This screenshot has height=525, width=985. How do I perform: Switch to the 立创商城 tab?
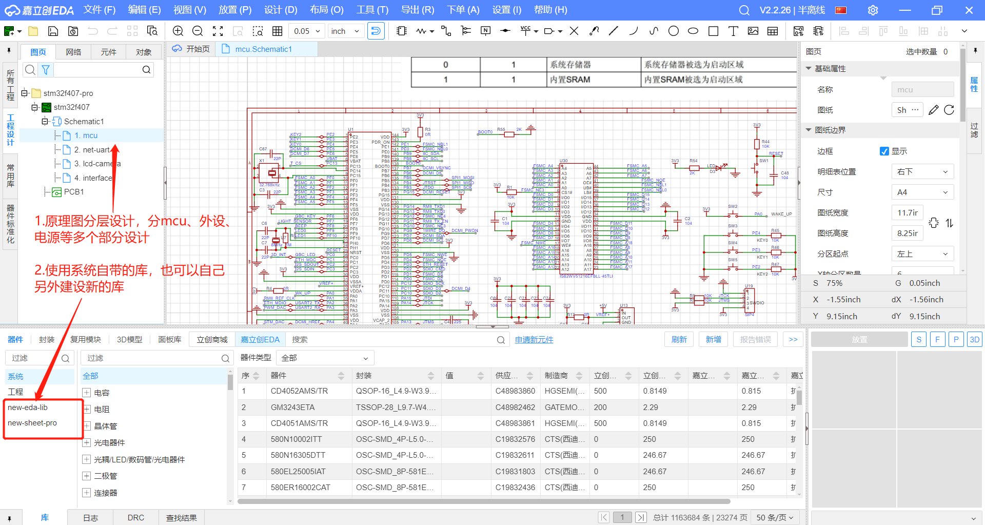(212, 339)
